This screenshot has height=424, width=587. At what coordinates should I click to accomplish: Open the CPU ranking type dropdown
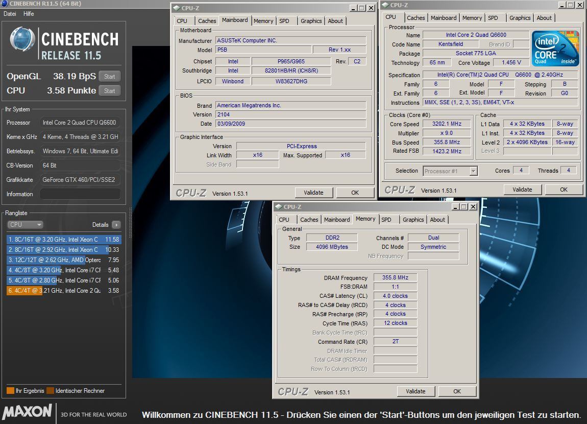25,225
